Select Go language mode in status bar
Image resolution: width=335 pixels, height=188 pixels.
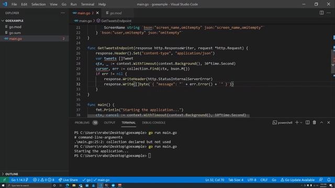coord(274,180)
